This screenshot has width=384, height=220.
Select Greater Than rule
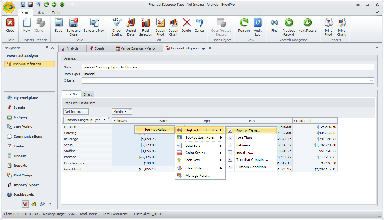(x=251, y=131)
